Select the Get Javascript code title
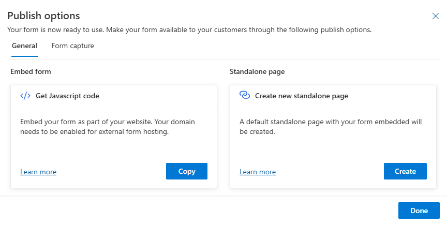The height and width of the screenshot is (225, 447). tap(67, 96)
